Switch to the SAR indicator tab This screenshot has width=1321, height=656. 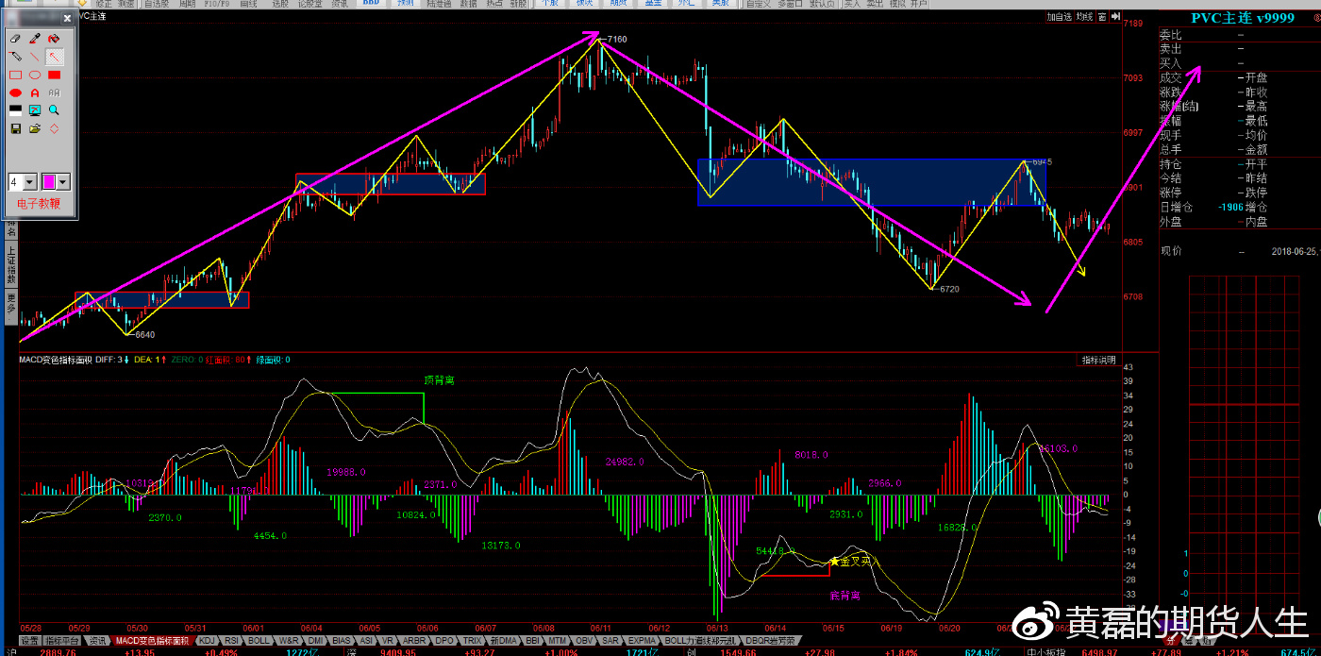[x=610, y=641]
